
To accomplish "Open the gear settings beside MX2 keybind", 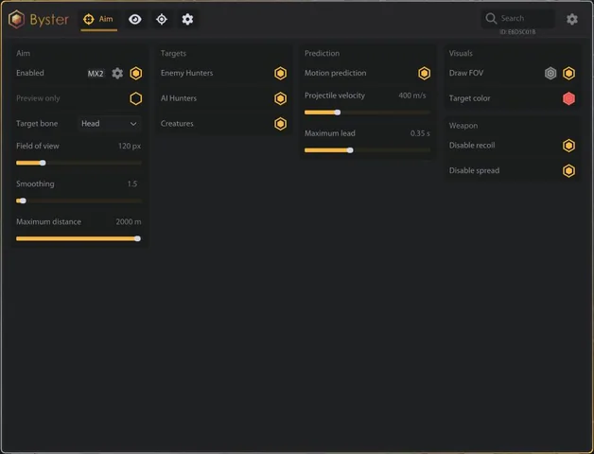I will [117, 73].
